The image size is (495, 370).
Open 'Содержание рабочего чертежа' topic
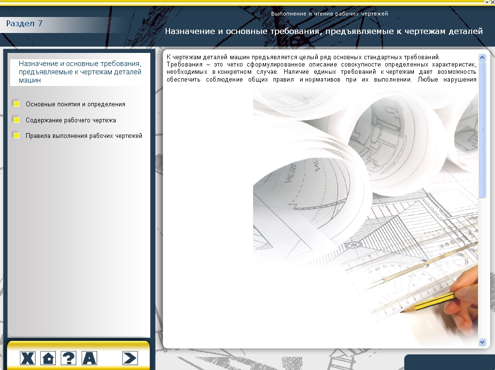(x=71, y=120)
